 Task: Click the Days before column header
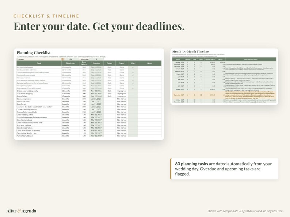click(x=84, y=63)
